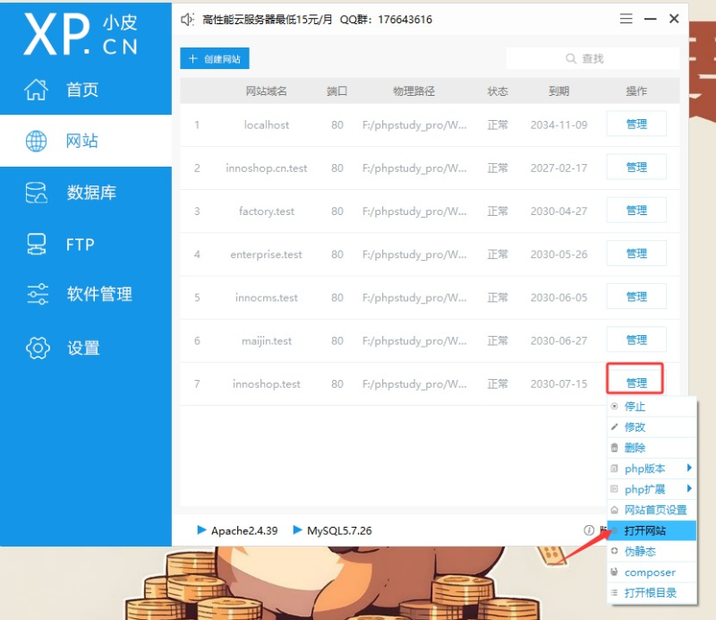Click the house icon beside 首页
Viewport: 716px width, 620px height.
[36, 90]
